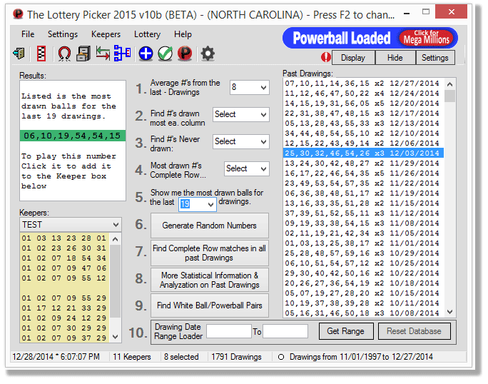Open dropdown for Most drawn Complete Row

tap(246, 168)
